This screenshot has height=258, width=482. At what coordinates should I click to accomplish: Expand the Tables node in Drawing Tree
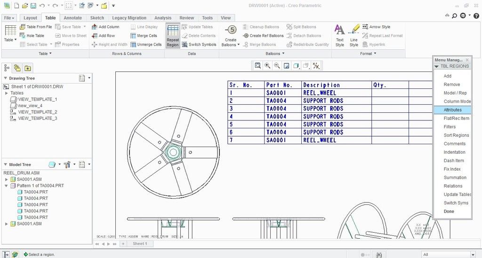tap(7, 93)
